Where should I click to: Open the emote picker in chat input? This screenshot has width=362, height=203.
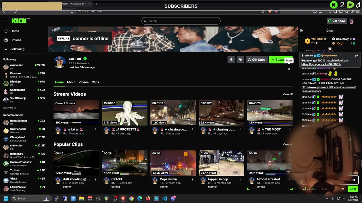[x=354, y=180]
